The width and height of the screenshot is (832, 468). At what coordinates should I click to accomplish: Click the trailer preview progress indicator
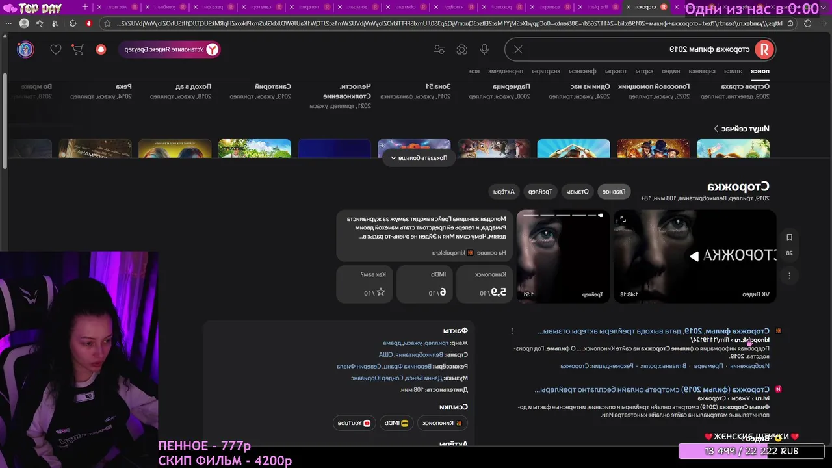(x=563, y=214)
